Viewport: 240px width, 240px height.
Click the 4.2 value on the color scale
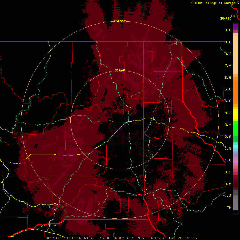pyautogui.click(x=228, y=113)
